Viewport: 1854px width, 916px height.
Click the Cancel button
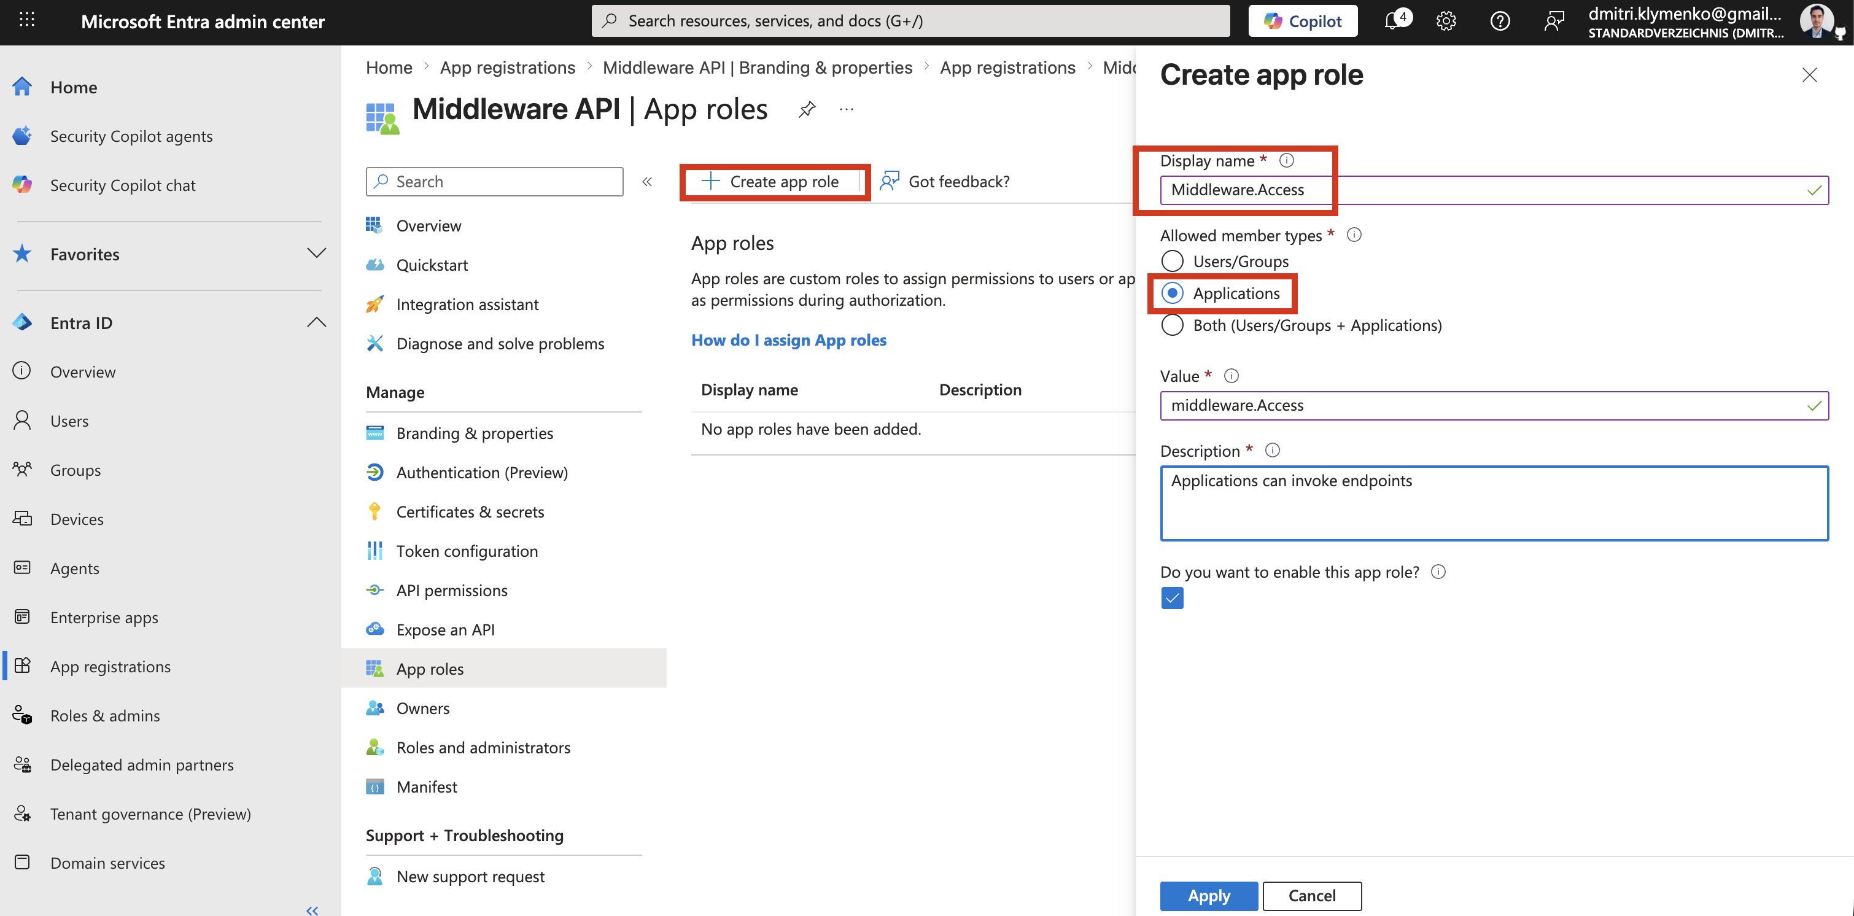click(x=1312, y=896)
